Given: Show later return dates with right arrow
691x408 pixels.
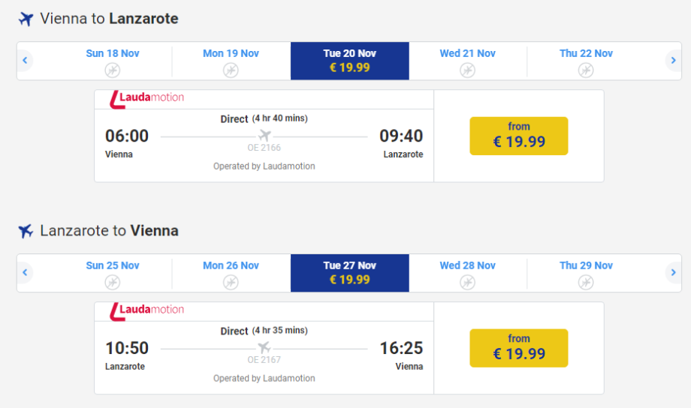Looking at the screenshot, I should [x=673, y=273].
